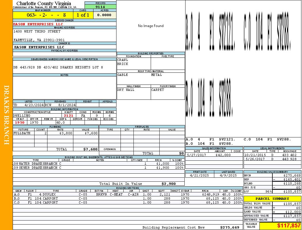
Task: Click mailing address 1400 WEST THIRD STREET
Action: coord(37,31)
